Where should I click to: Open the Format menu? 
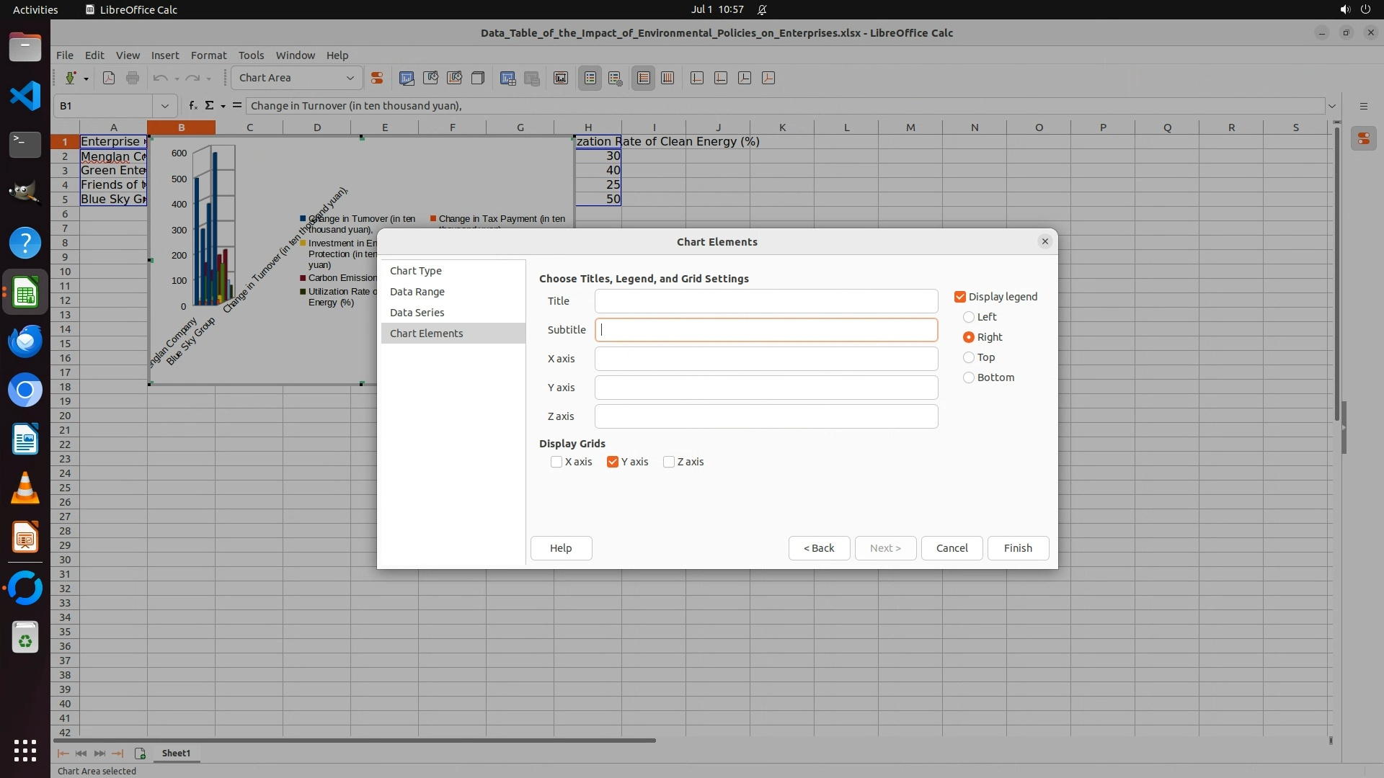[x=208, y=55]
